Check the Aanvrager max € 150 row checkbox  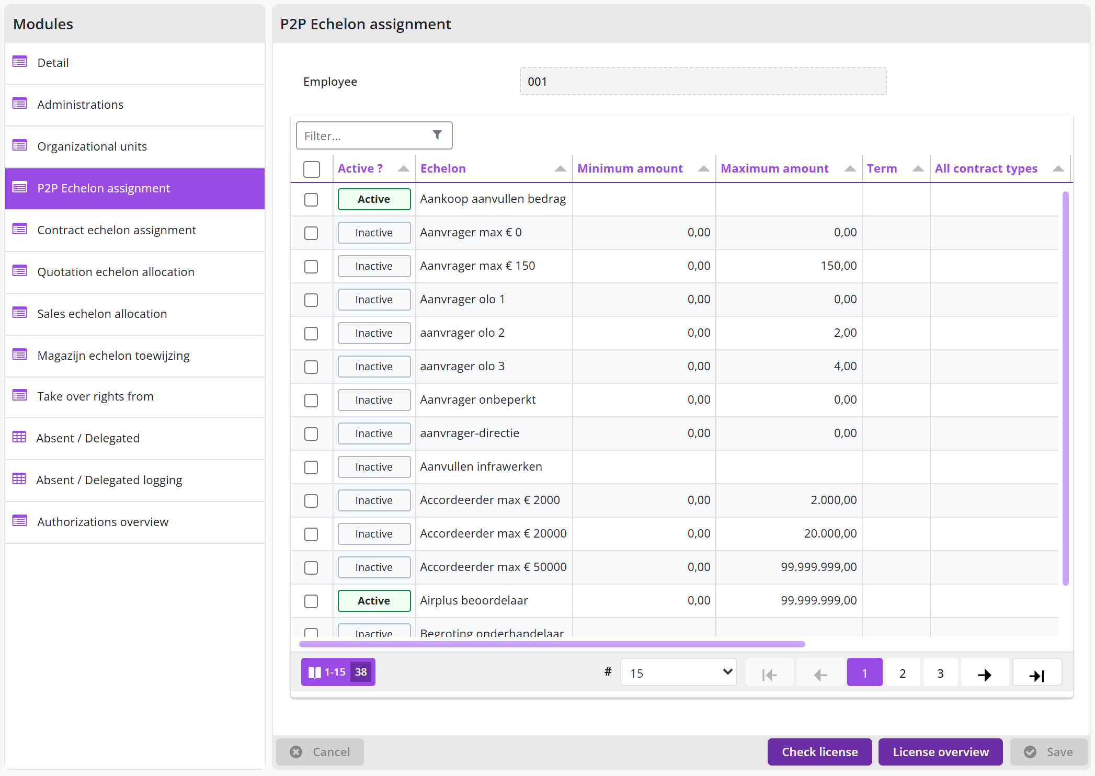(x=311, y=266)
